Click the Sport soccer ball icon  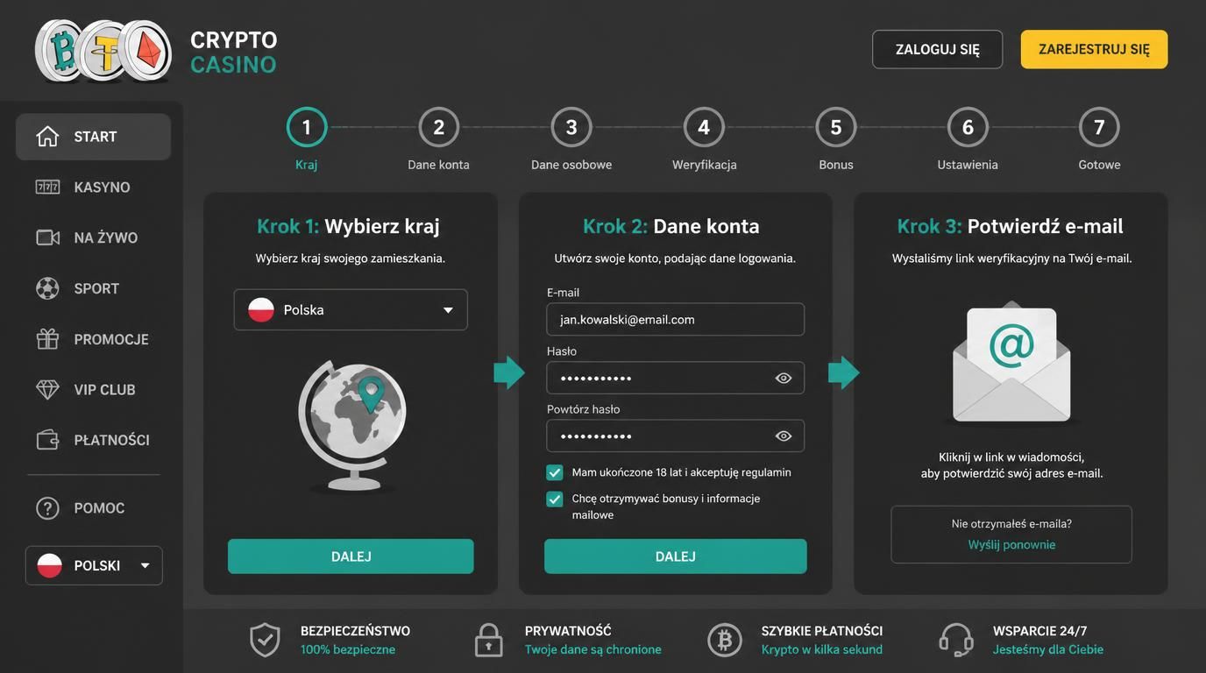point(47,288)
